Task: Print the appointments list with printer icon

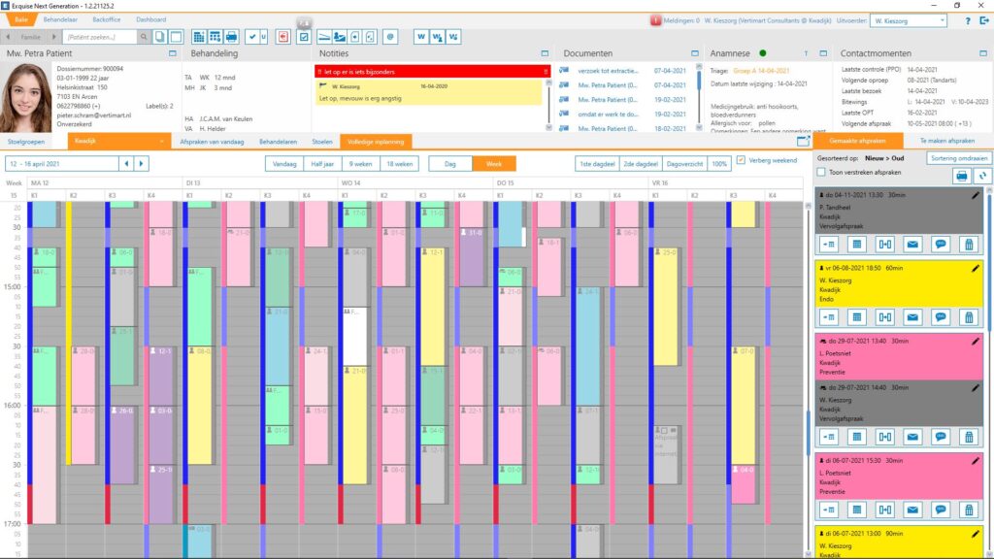Action: tap(962, 176)
